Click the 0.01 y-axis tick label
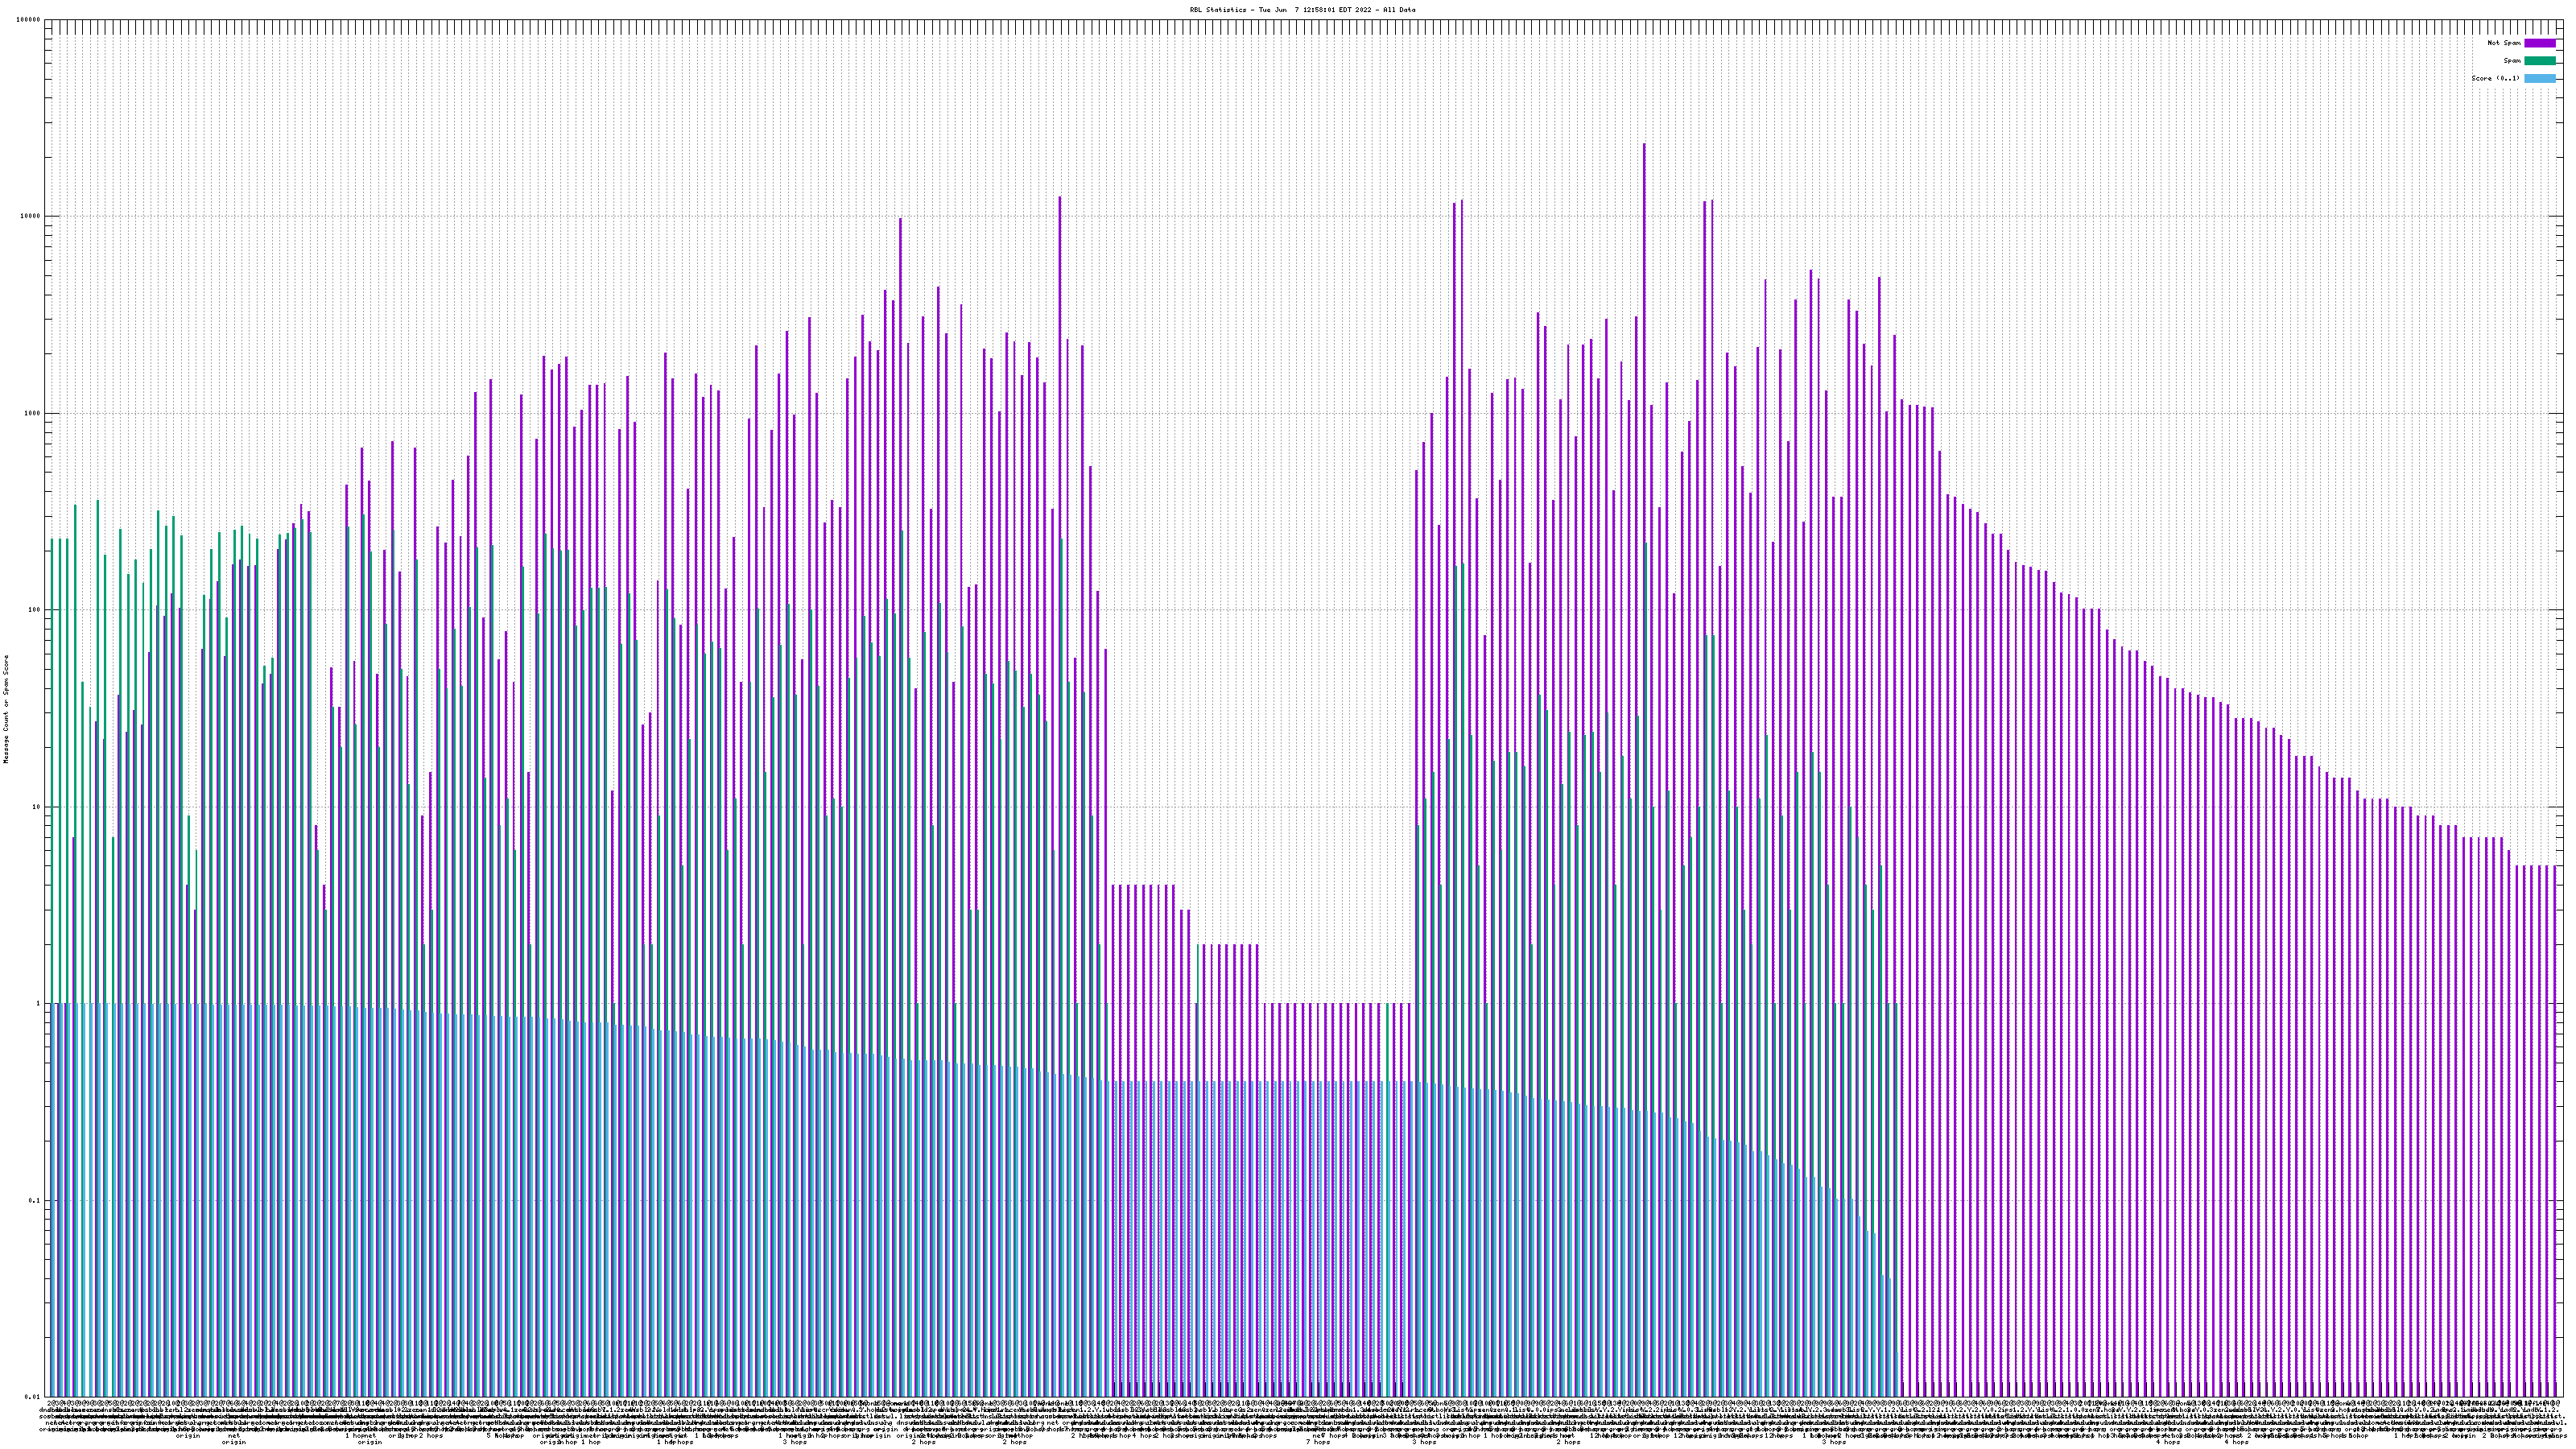The image size is (2576, 1449). 34,1397
